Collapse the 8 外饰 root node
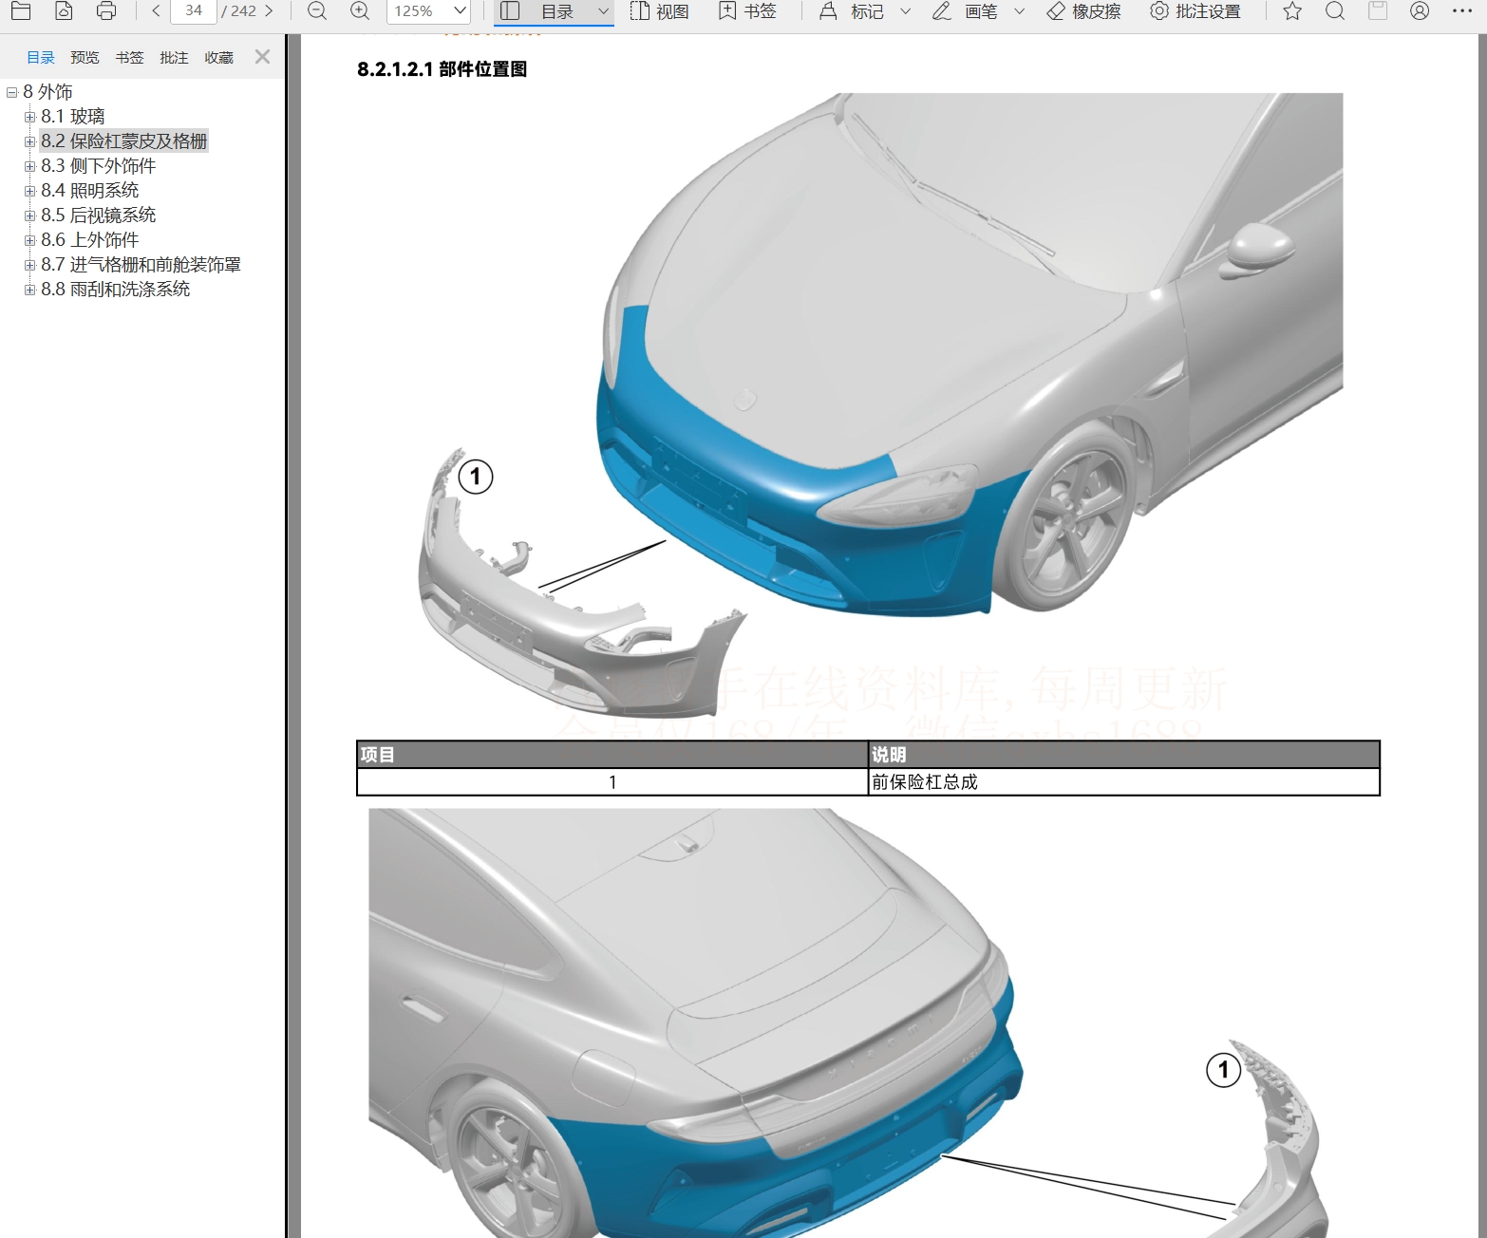This screenshot has width=1487, height=1238. pos(12,92)
